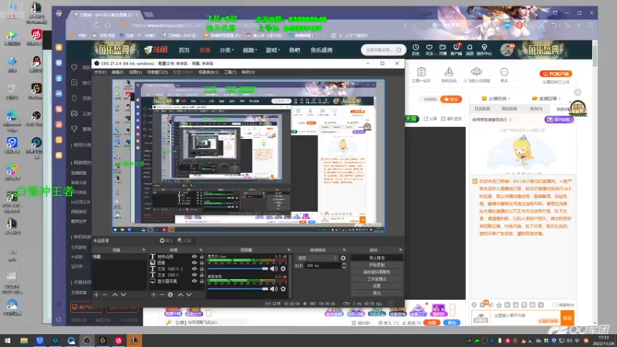Toggle the lock on the 文本 (GDI+) source
Viewport: 617px width, 347px height.
tap(201, 275)
